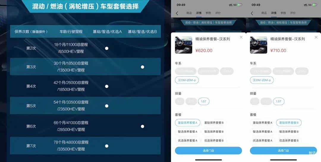Pick the 1.5T displacement chip in the ¥710.00 sheet
321x162 pixels.
coord(278,101)
